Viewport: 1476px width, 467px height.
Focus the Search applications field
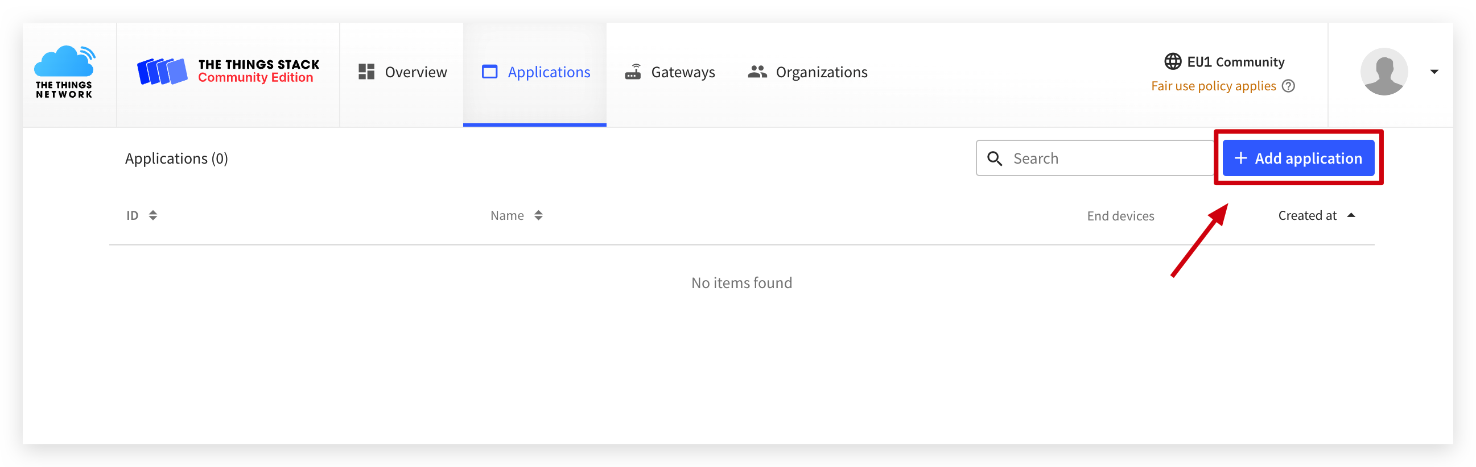tap(1094, 158)
